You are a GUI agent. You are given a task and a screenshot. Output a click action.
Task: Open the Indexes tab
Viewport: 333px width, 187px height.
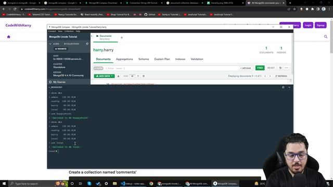180,59
